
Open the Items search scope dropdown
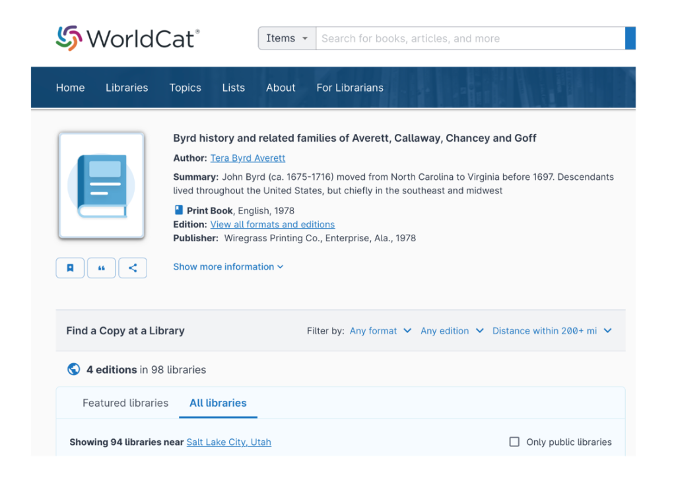coord(287,38)
